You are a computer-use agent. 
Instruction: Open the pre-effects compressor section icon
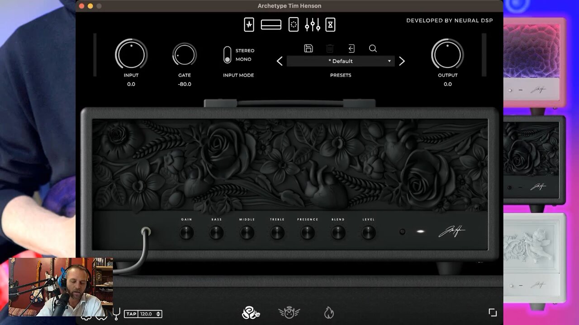(249, 24)
